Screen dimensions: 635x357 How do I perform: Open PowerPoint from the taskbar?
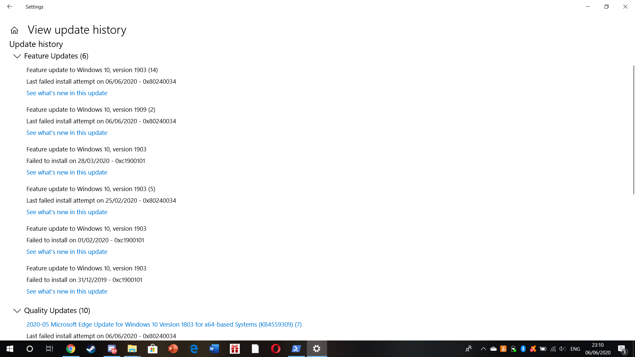[x=173, y=349]
